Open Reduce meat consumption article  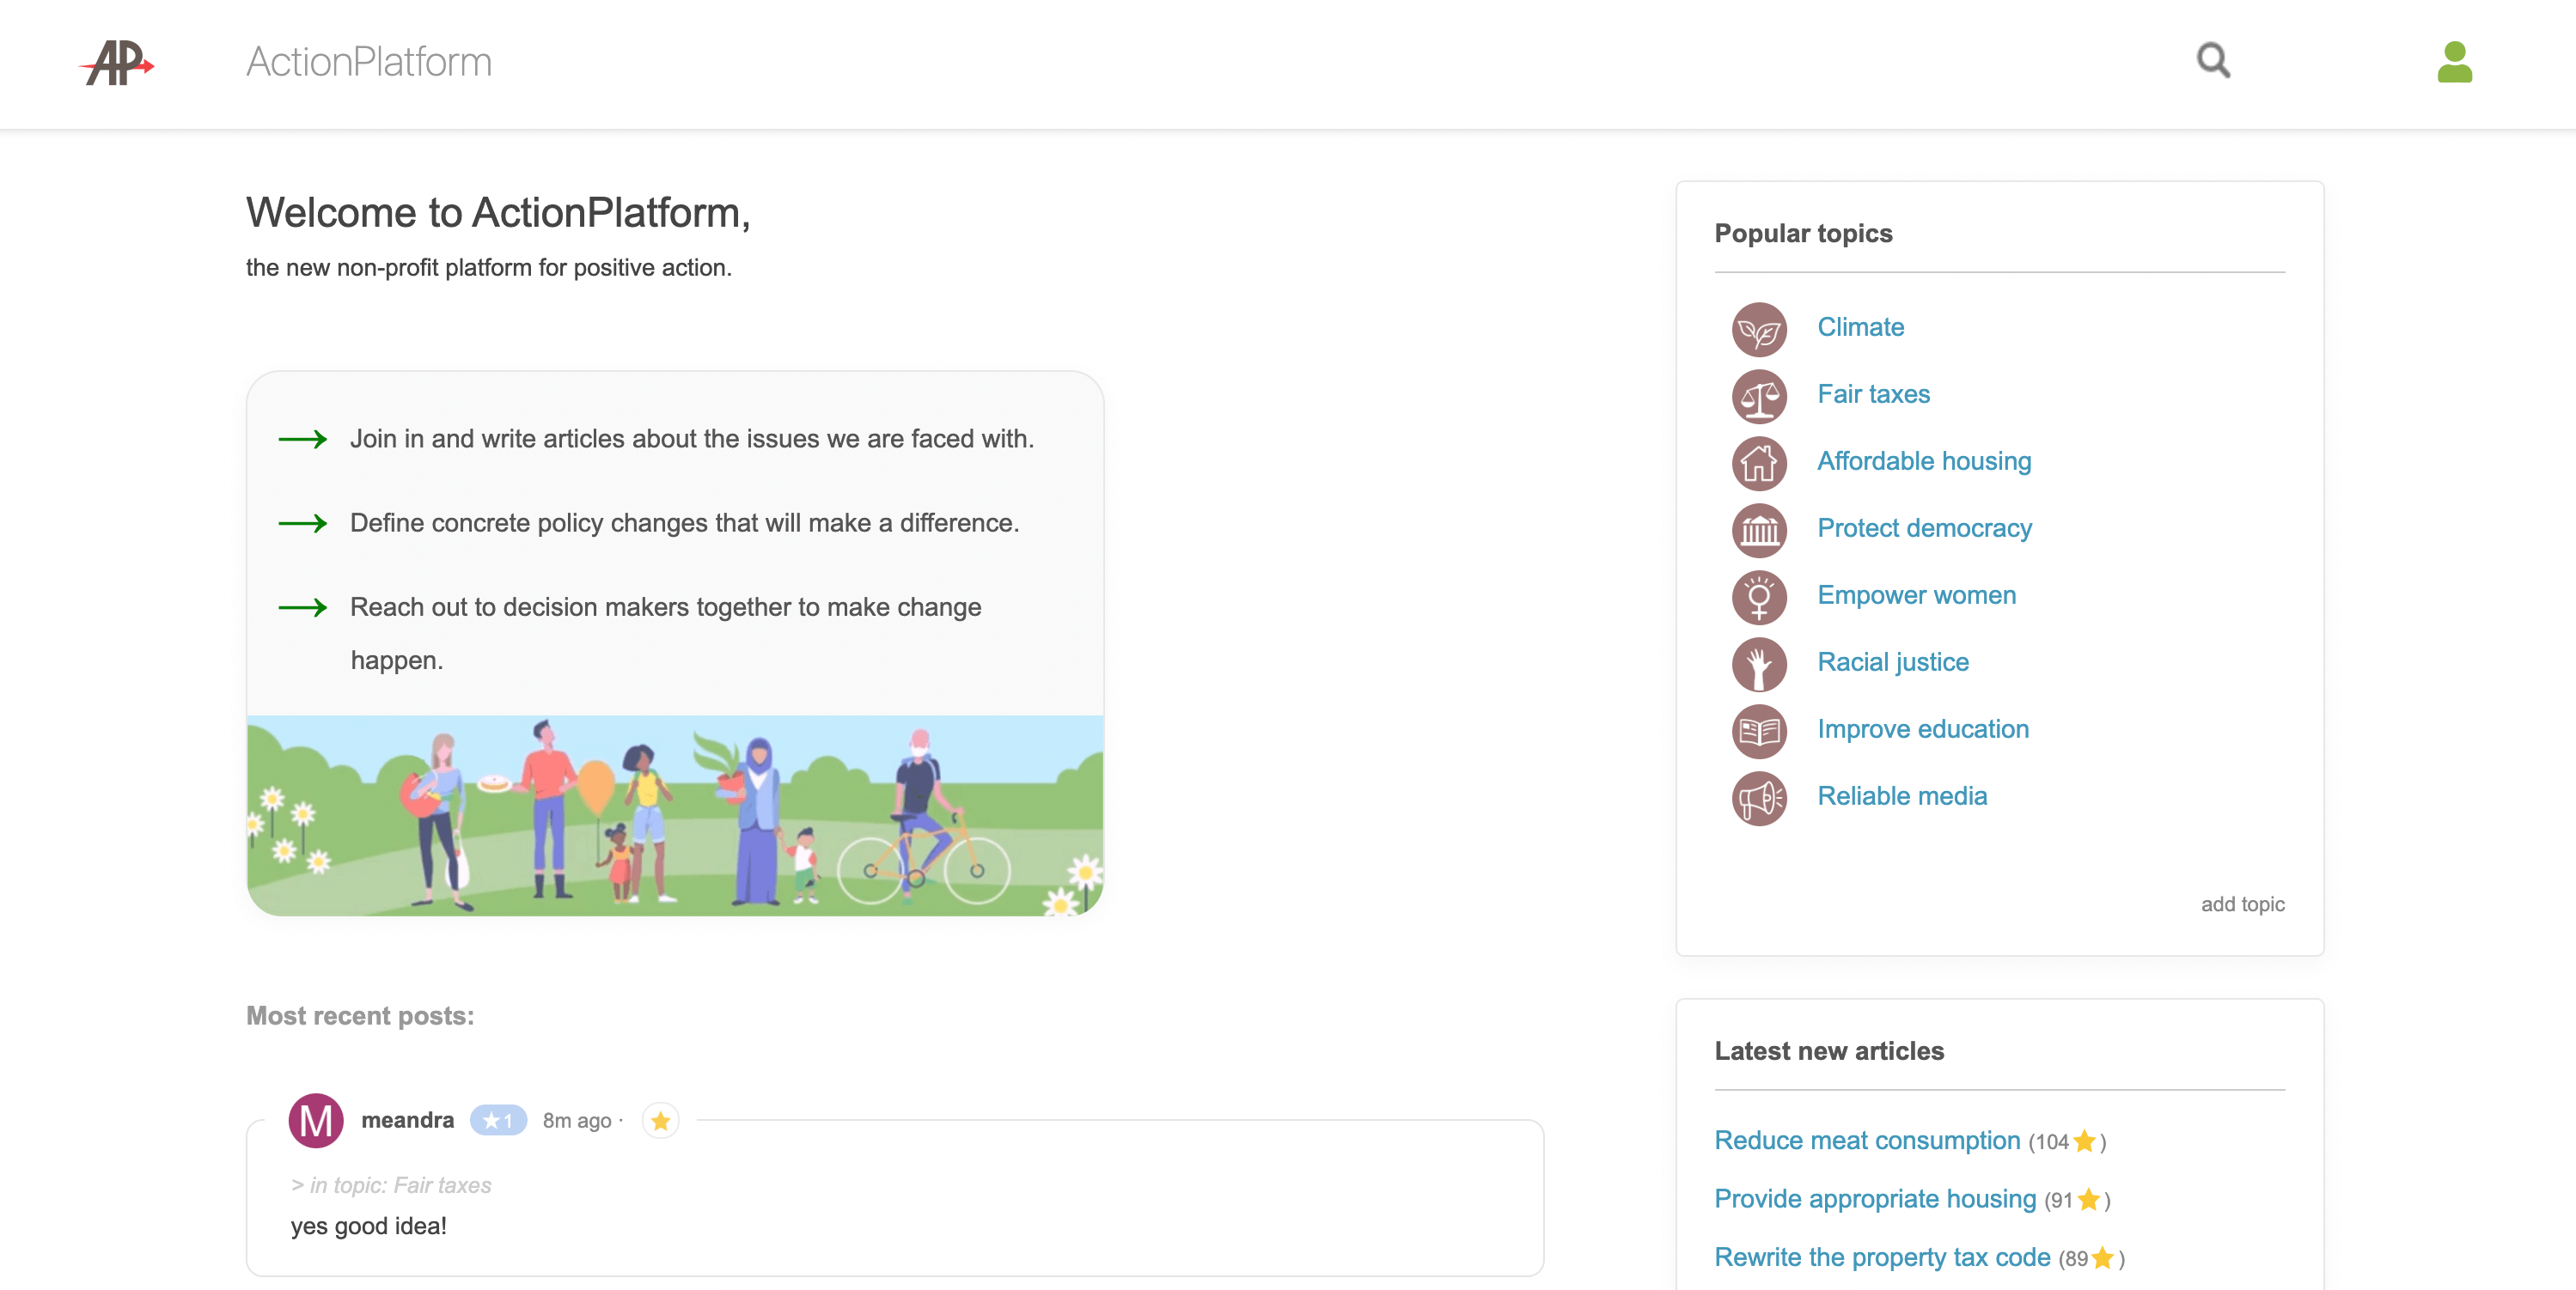tap(1866, 1140)
